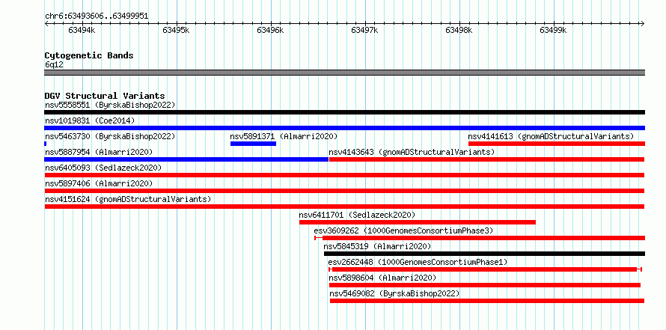Open nsv5891371 (Almarri2020) label
The height and width of the screenshot is (330, 666).
284,136
